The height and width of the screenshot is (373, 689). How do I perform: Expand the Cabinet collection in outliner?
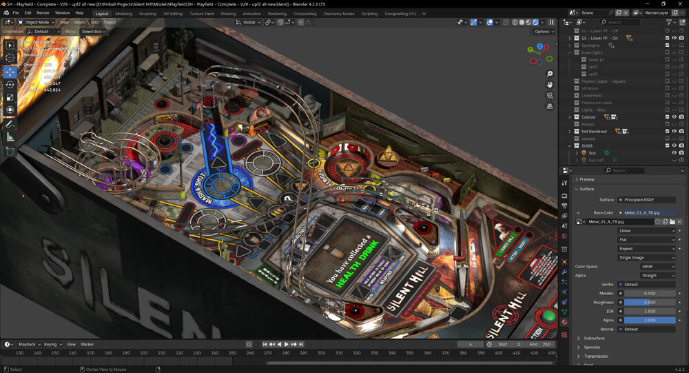pyautogui.click(x=570, y=117)
